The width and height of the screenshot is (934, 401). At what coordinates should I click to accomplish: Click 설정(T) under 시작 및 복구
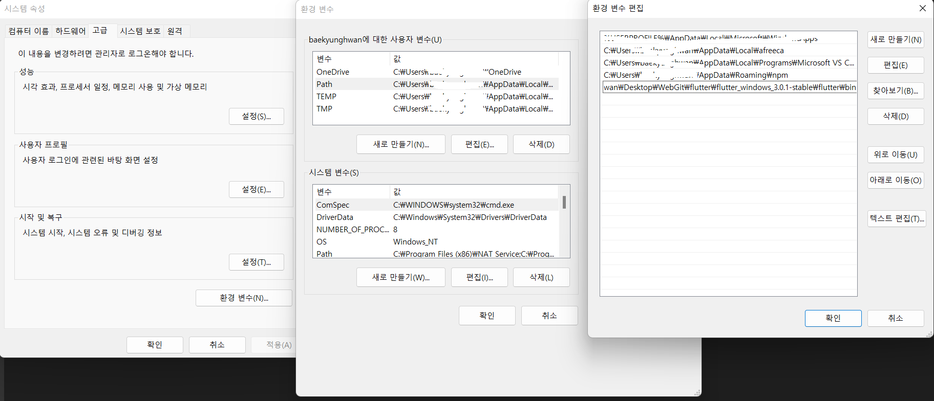coord(257,262)
